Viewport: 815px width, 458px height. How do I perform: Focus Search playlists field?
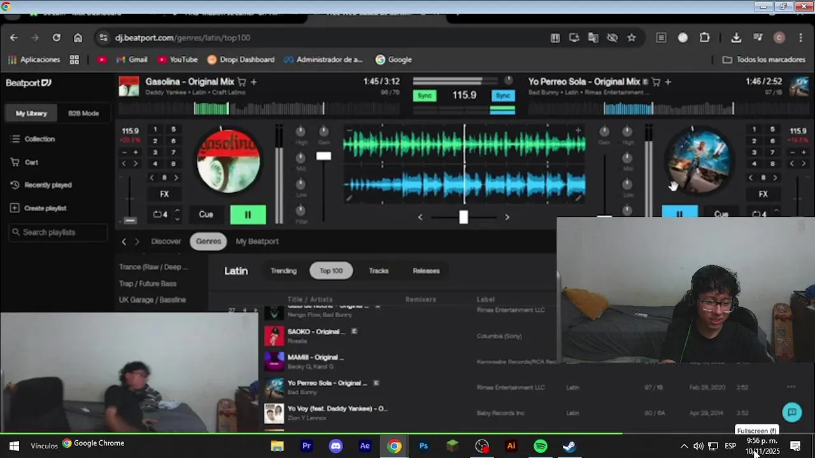[58, 232]
